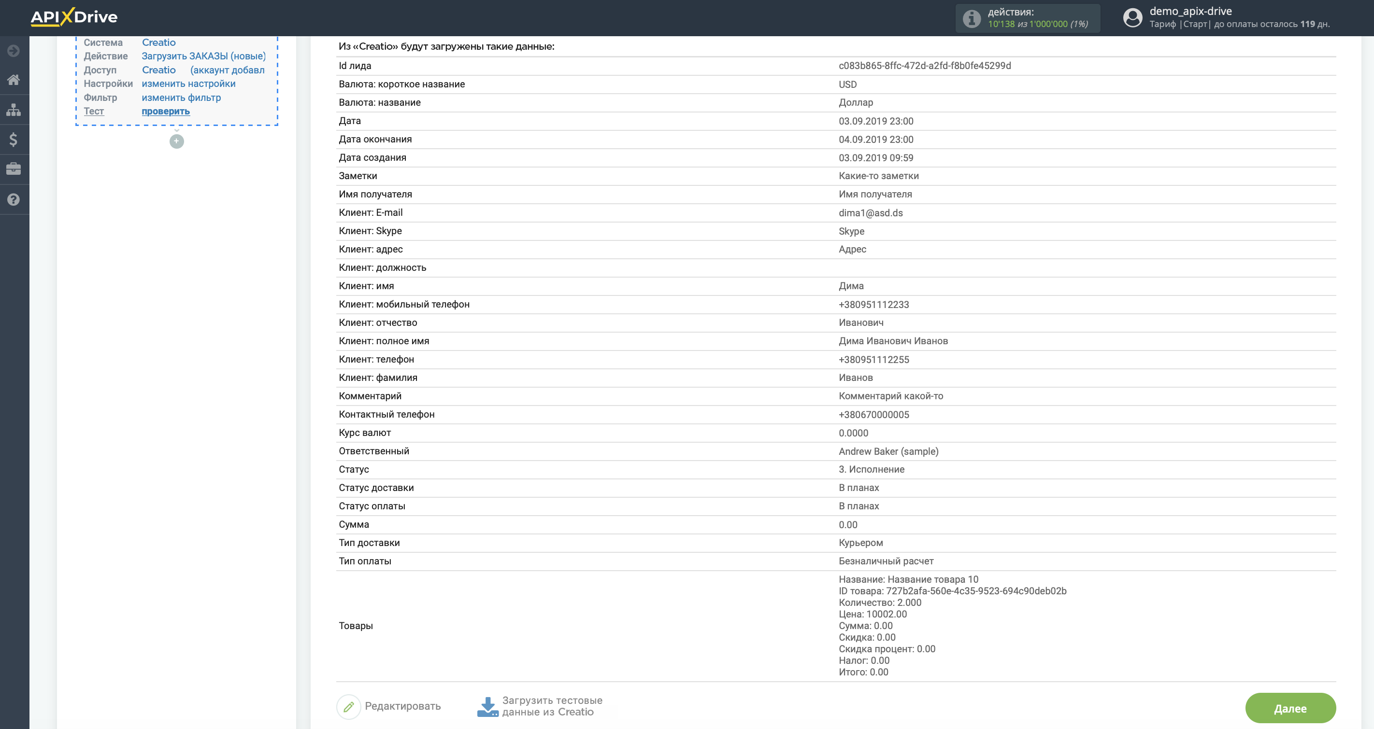Image resolution: width=1374 pixels, height=729 pixels.
Task: Select client phone +380951112255
Action: (873, 359)
